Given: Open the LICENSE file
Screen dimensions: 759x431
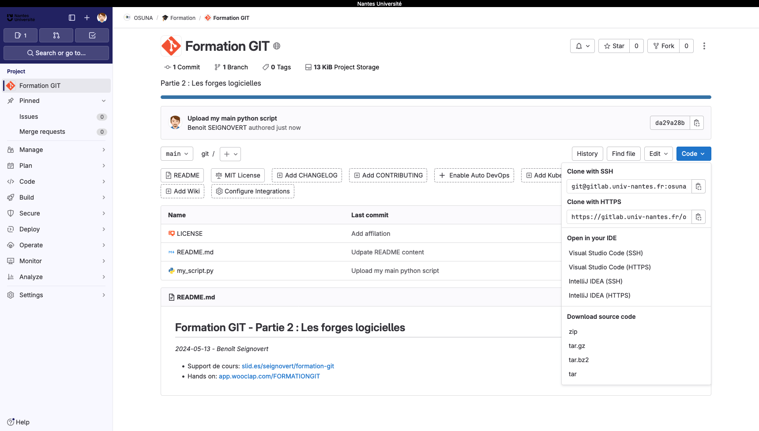Looking at the screenshot, I should 190,234.
